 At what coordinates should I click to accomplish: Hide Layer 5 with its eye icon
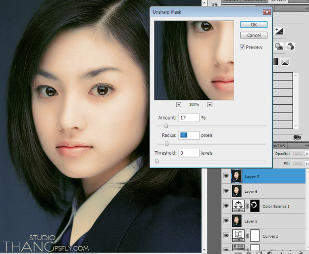click(226, 220)
